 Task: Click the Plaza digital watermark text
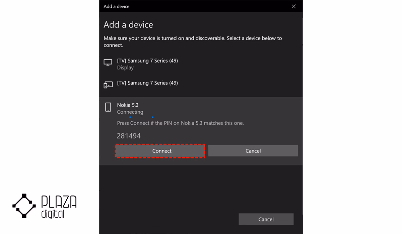tap(59, 207)
